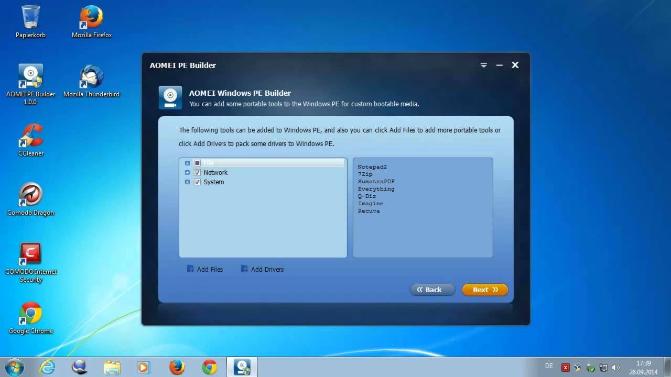Image resolution: width=671 pixels, height=377 pixels.
Task: Select the System tree item label
Action: pyautogui.click(x=214, y=182)
